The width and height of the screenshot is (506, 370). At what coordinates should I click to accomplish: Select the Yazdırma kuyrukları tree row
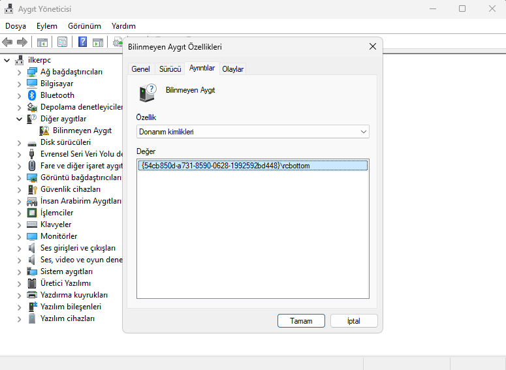tap(74, 295)
